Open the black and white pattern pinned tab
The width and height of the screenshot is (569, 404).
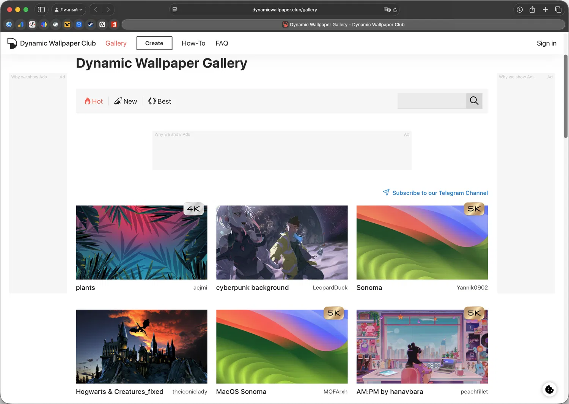click(102, 24)
